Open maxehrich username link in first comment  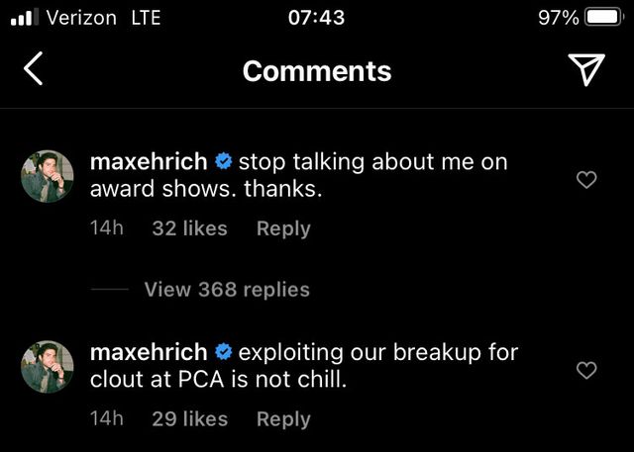coord(149,161)
